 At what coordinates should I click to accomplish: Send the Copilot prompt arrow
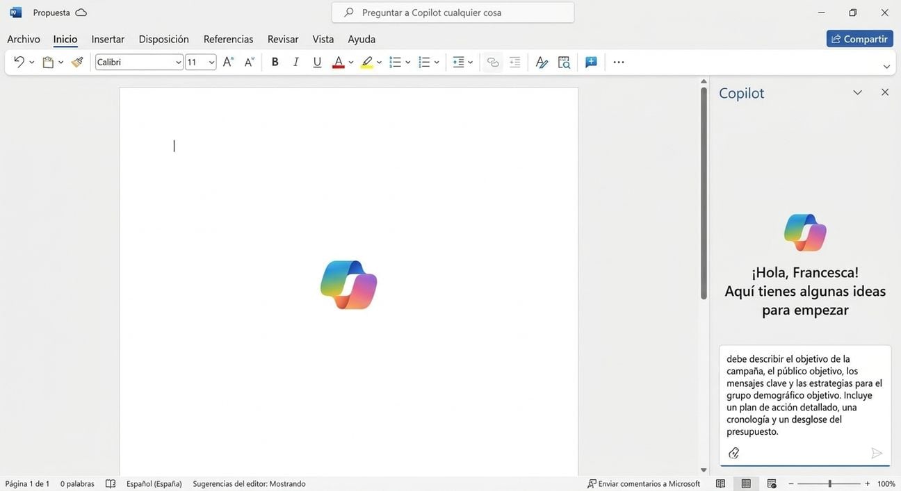(877, 453)
